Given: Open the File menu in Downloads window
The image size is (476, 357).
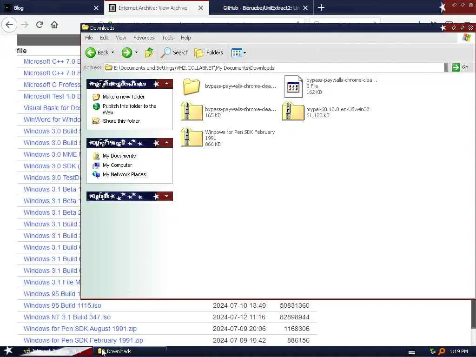Looking at the screenshot, I should 89,38.
